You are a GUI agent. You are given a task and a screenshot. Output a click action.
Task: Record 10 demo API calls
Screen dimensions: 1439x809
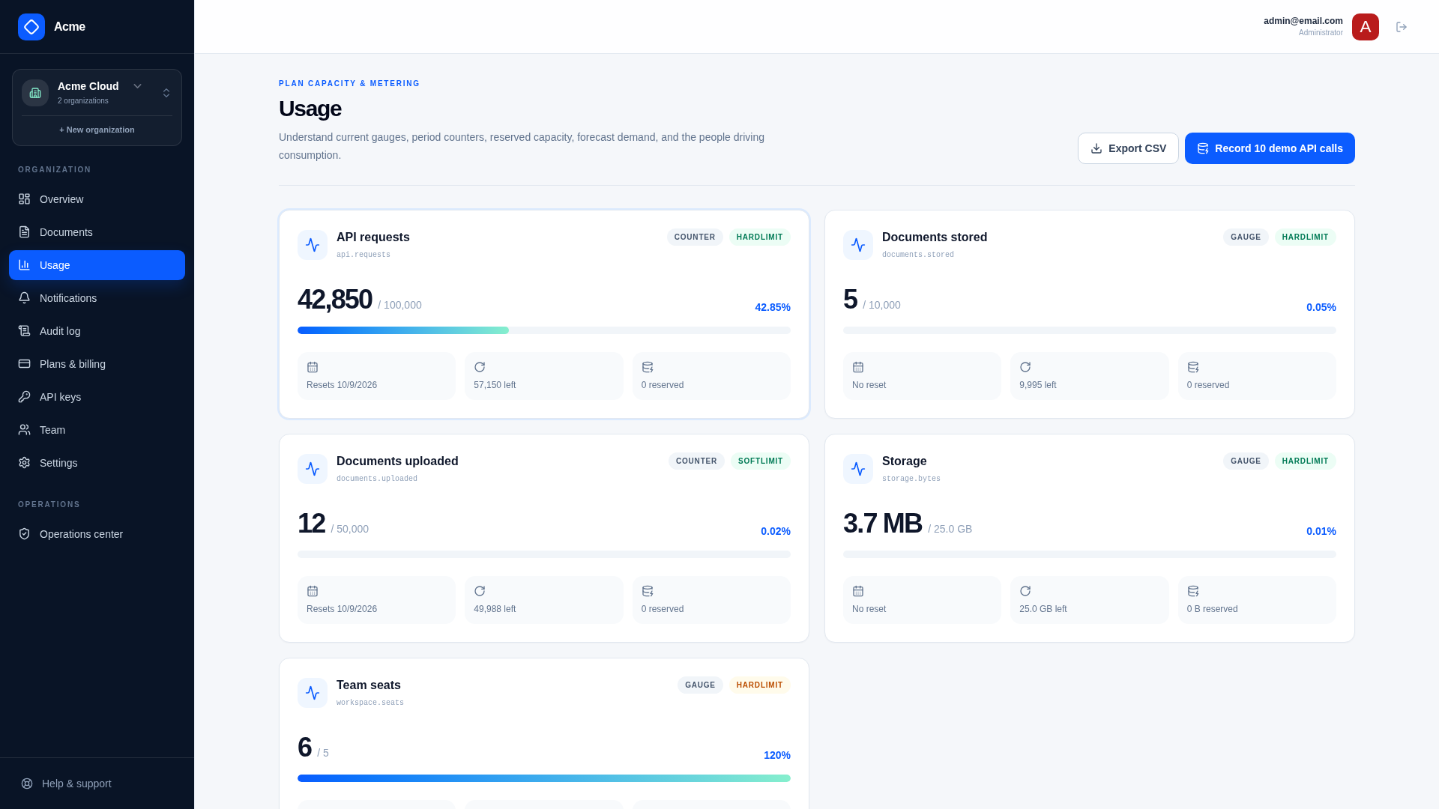point(1270,148)
